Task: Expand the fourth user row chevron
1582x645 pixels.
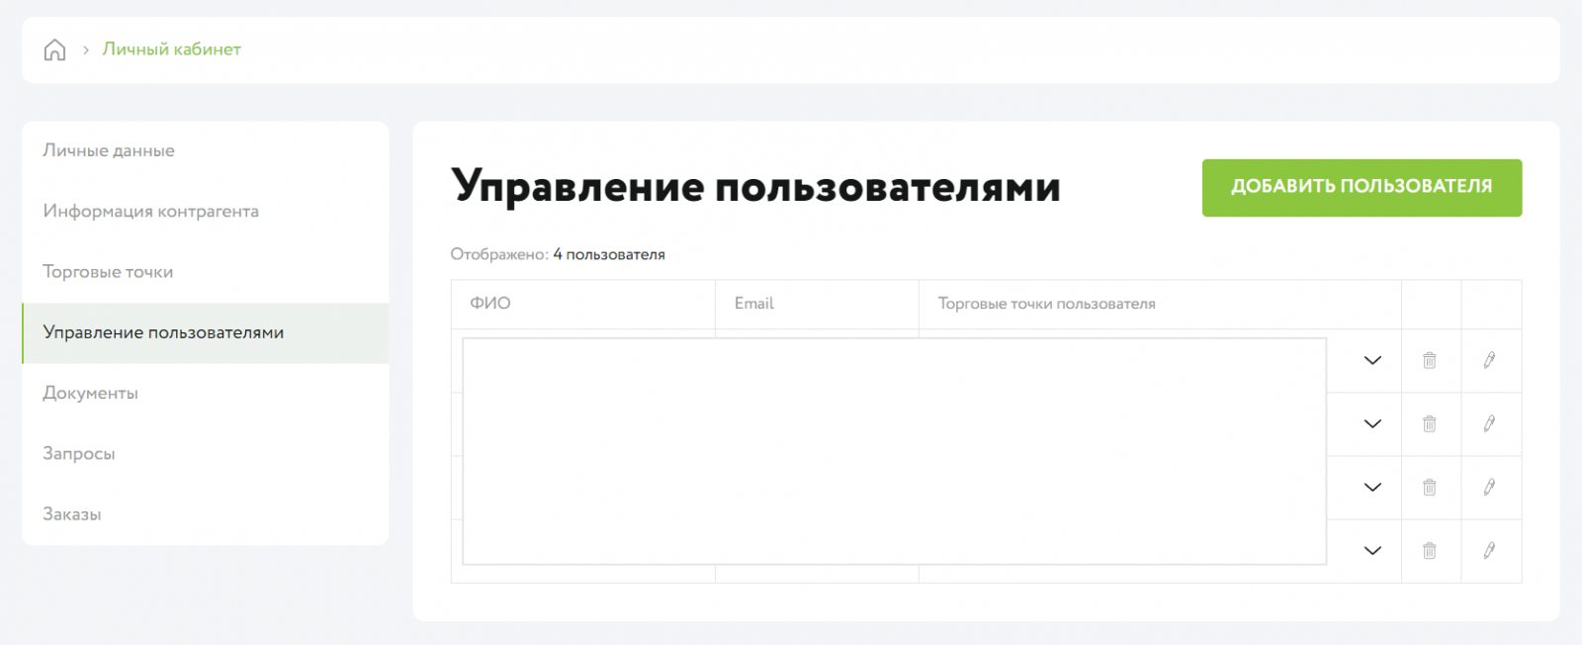Action: click(x=1372, y=550)
